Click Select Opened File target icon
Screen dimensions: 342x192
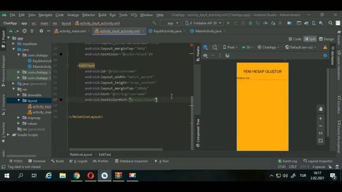point(25,31)
